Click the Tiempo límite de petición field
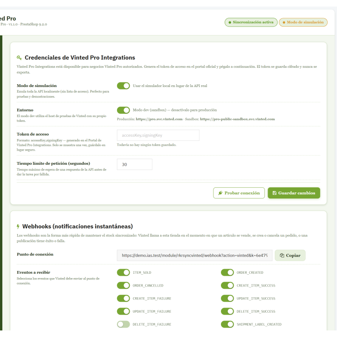This screenshot has height=337, width=337. 134,164
